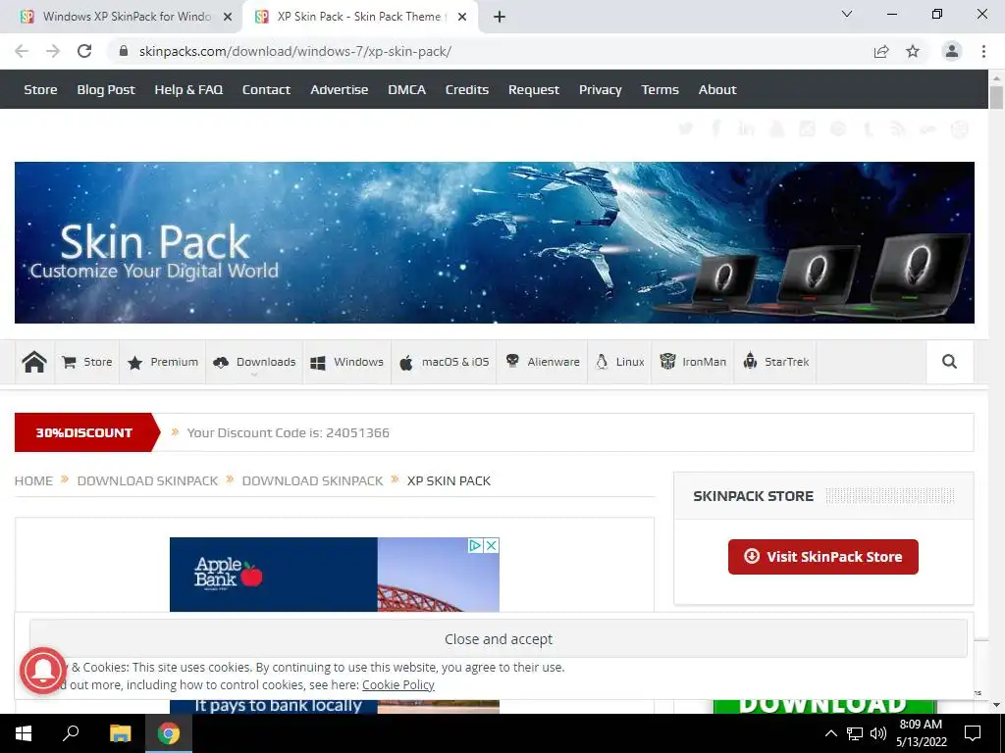Open the Premium category

(x=163, y=362)
